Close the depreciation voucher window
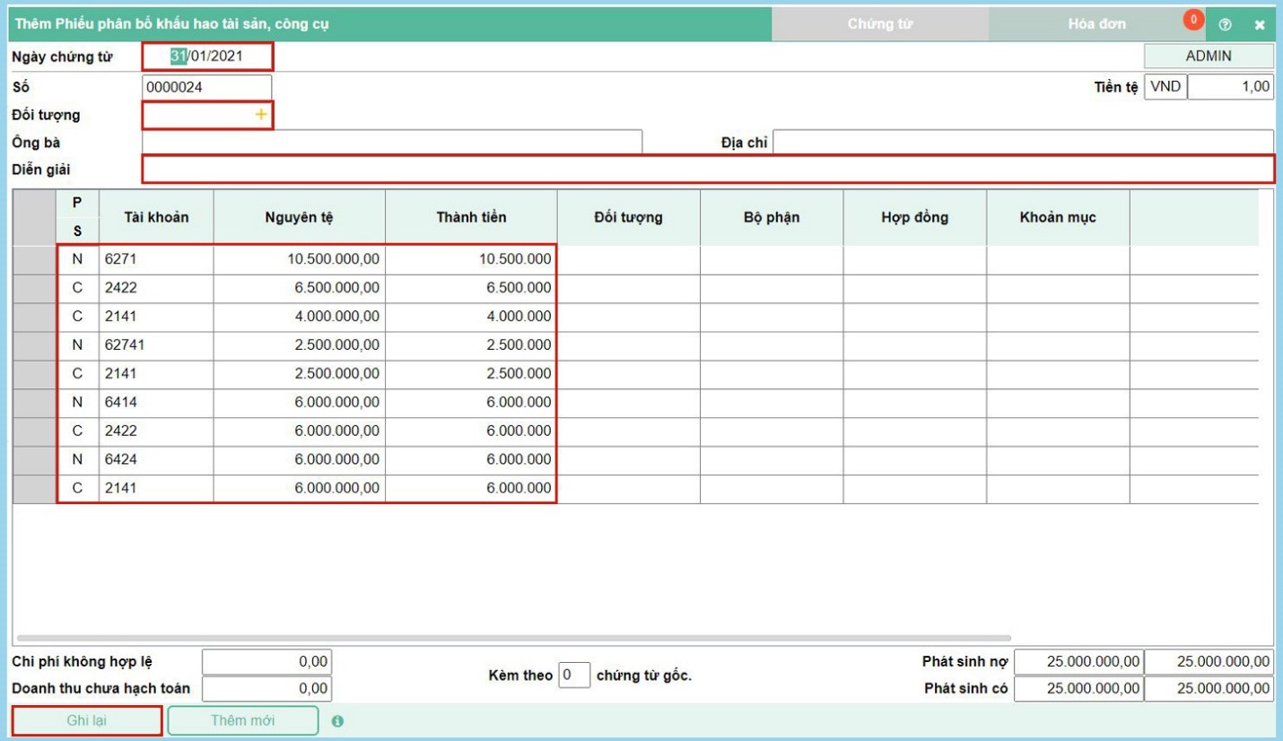Screen dimensions: 1283x741 click(x=1260, y=25)
